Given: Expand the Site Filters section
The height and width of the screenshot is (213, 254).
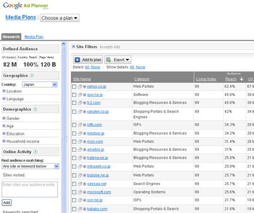Looking at the screenshot, I should click(73, 47).
